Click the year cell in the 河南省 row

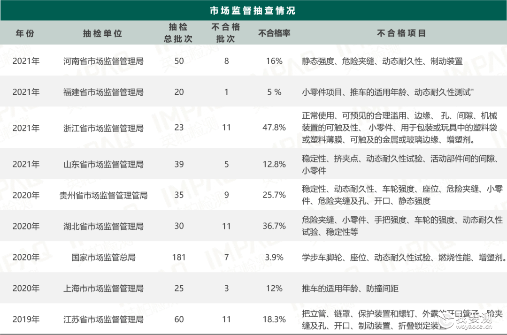click(26, 61)
